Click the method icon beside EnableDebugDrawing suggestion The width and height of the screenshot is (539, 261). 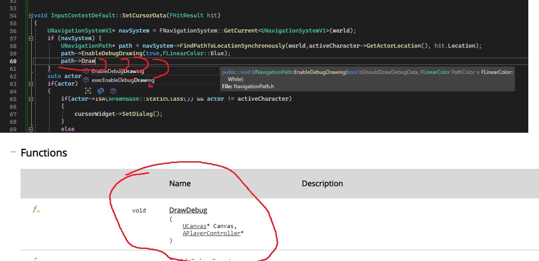(86, 71)
